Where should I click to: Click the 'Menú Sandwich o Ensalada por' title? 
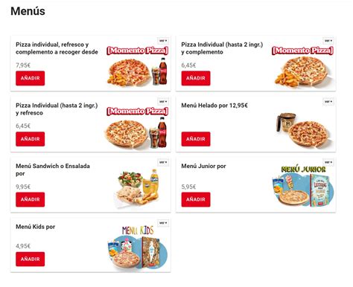click(x=53, y=170)
